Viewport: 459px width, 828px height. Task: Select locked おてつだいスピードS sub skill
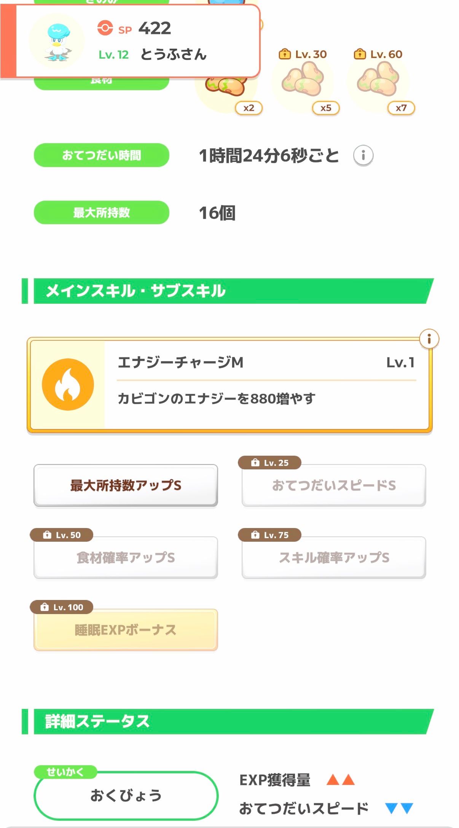334,485
